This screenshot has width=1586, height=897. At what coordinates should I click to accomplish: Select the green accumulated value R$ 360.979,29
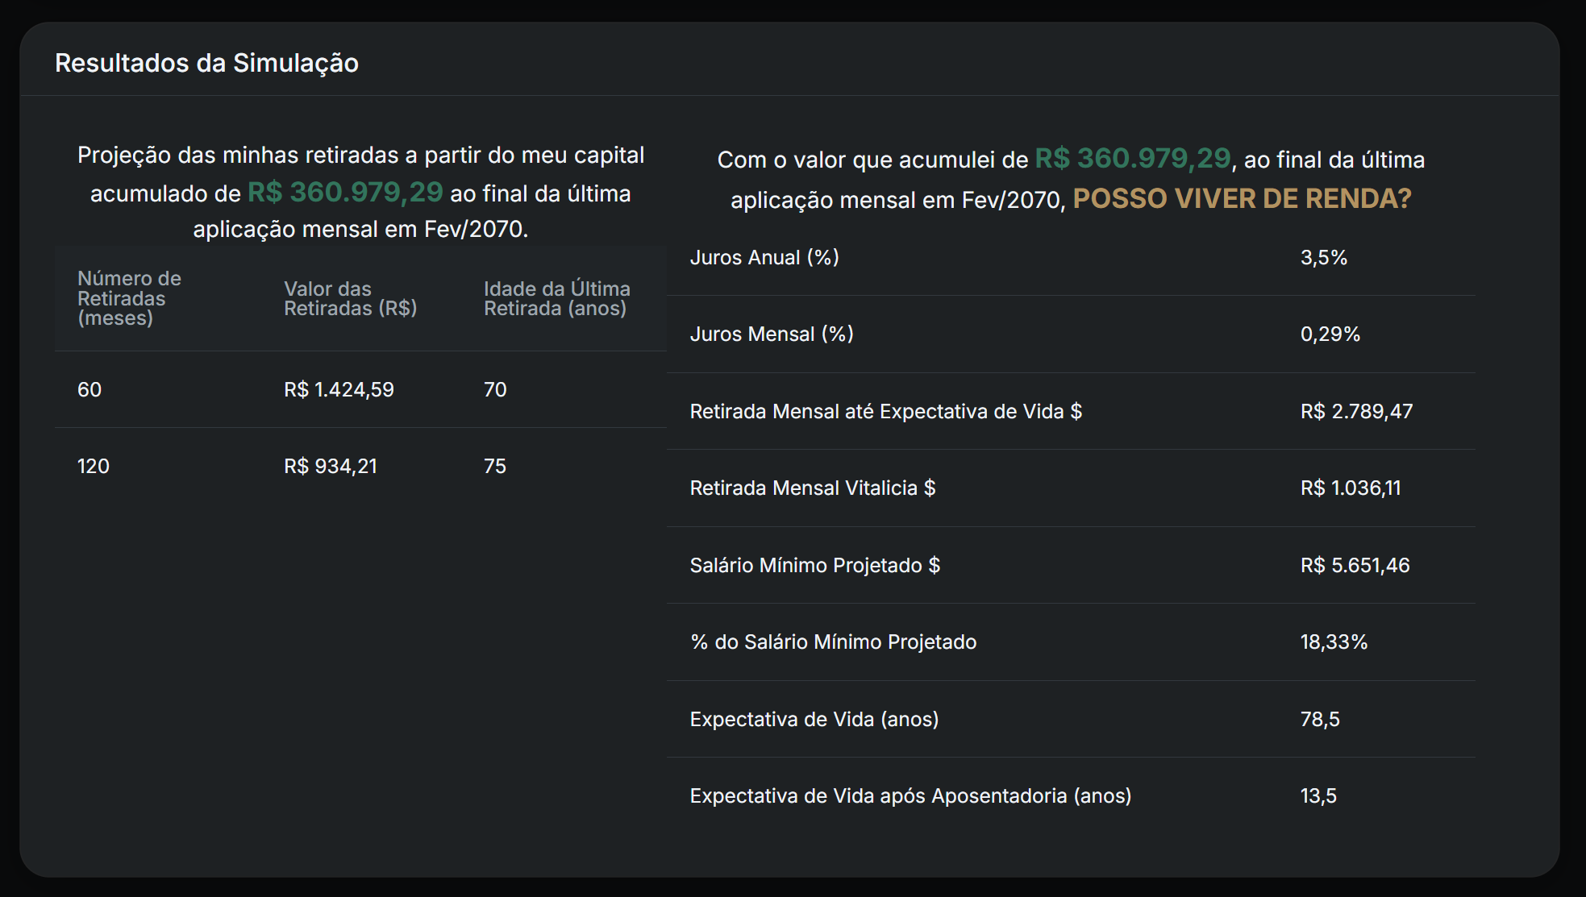[x=345, y=193]
